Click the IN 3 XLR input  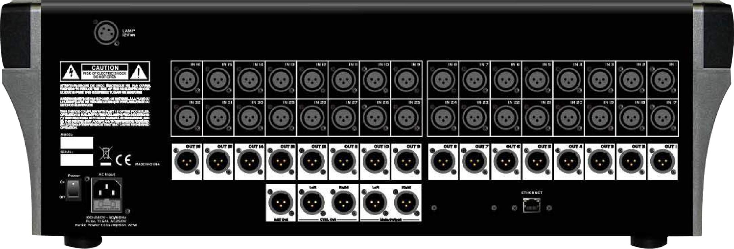click(600, 80)
